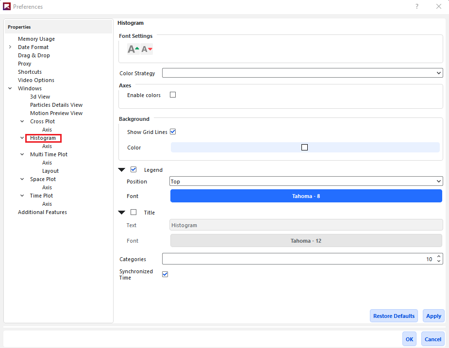Expand the Date Format tree entry
Screen dimensions: 449x348
coord(10,47)
